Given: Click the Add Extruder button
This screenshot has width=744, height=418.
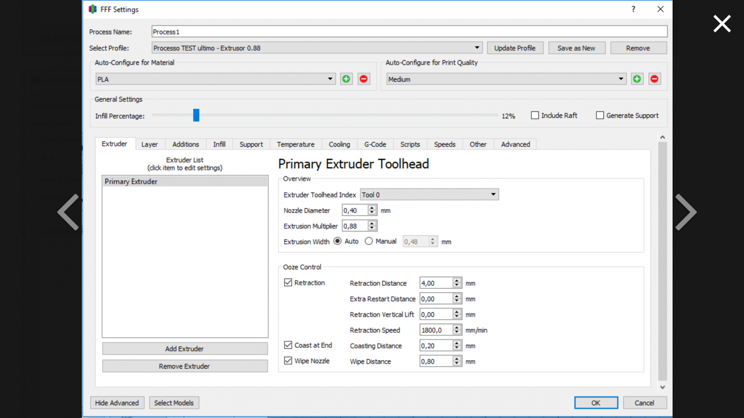Looking at the screenshot, I should coord(185,349).
